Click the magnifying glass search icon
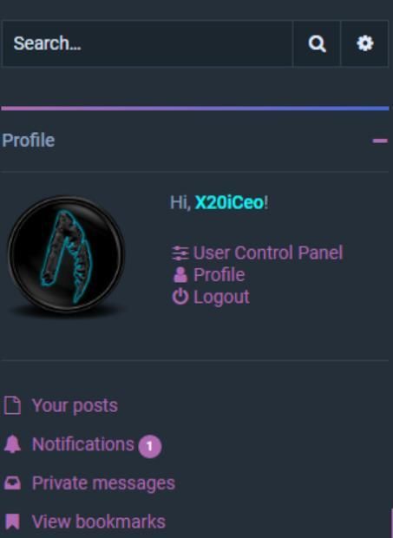The width and height of the screenshot is (393, 538). [x=317, y=43]
